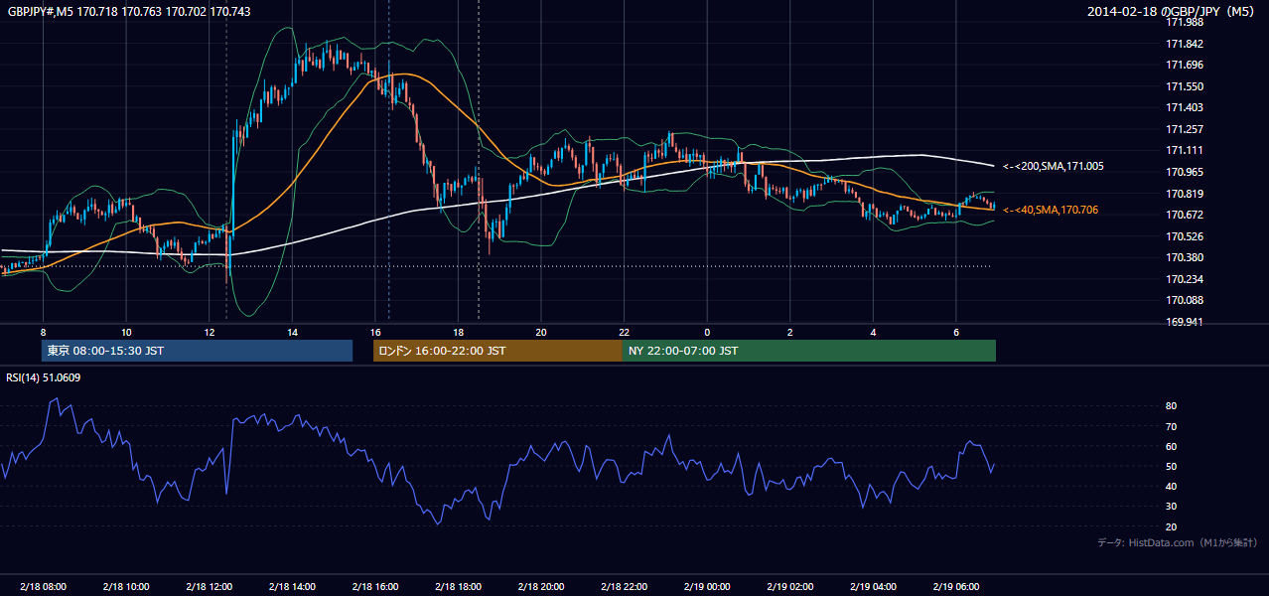Click RSI axis level 50
The width and height of the screenshot is (1269, 596).
point(1172,467)
